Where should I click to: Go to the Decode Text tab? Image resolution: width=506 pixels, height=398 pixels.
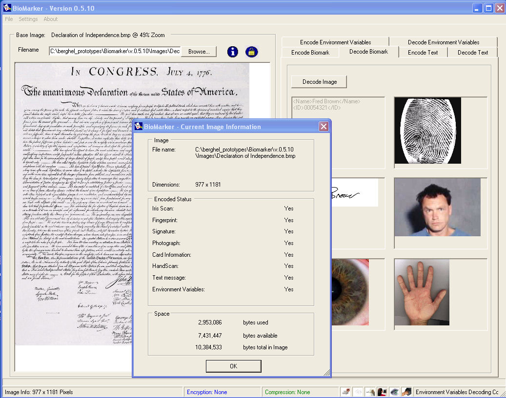472,53
